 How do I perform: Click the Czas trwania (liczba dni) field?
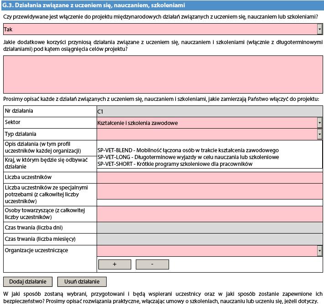click(x=210, y=228)
